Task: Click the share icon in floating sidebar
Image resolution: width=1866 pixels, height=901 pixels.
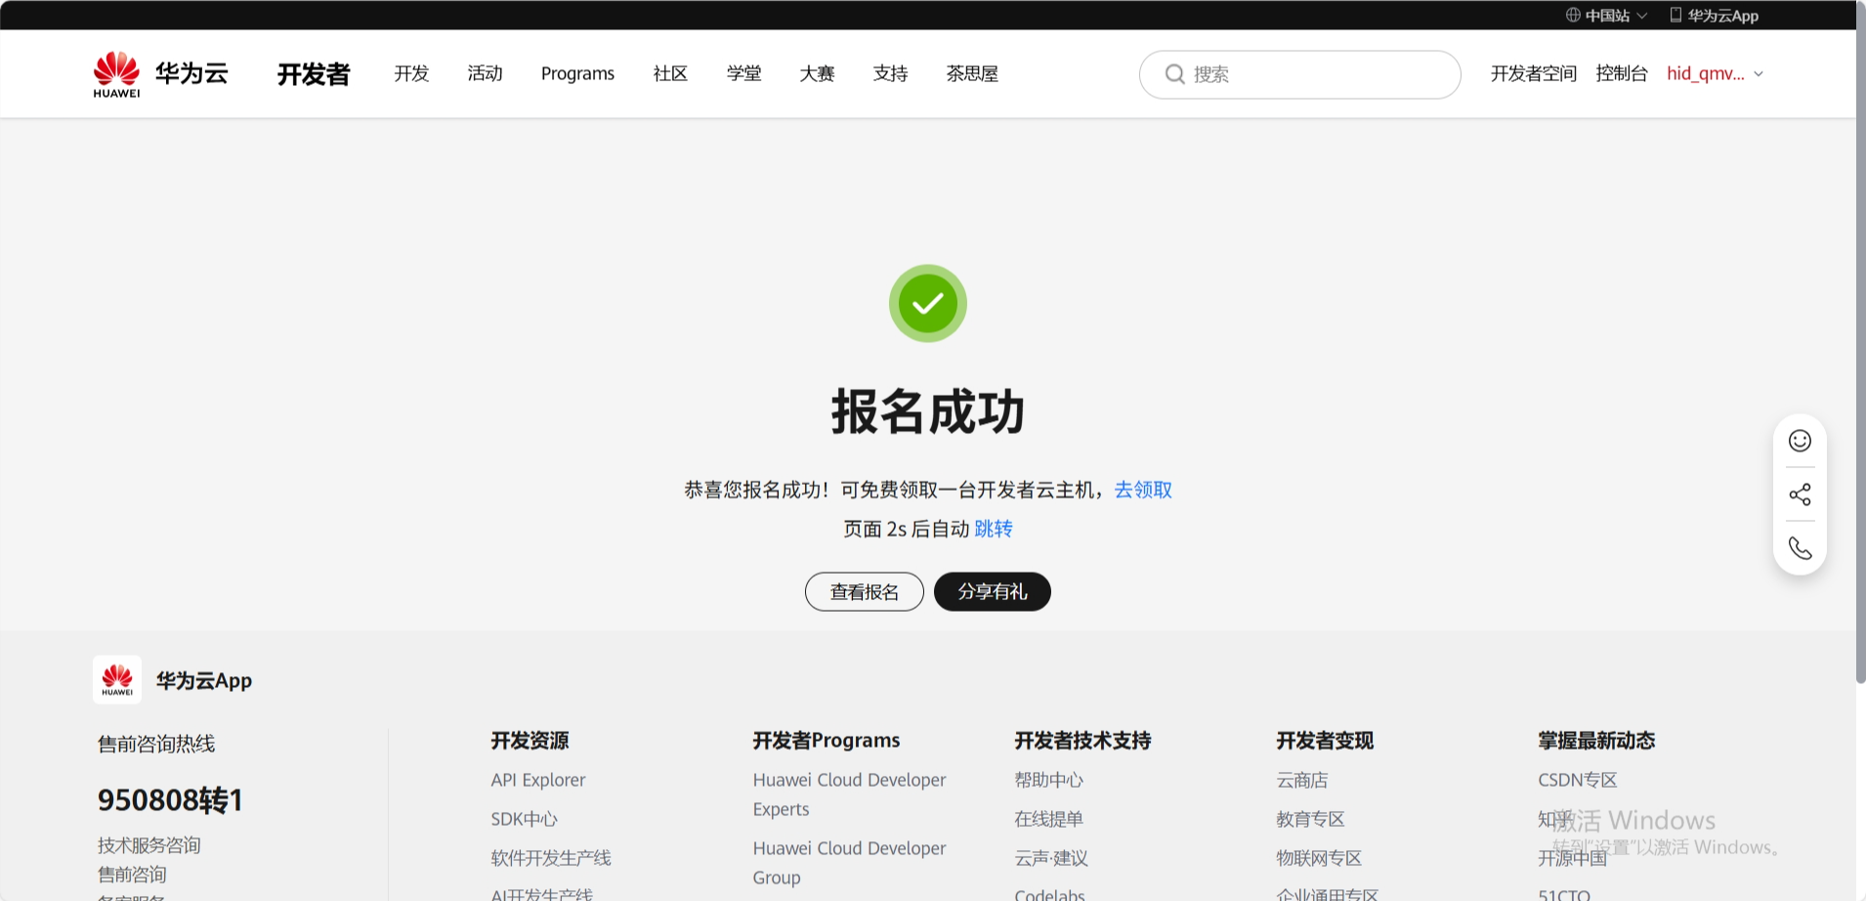Action: (1800, 494)
